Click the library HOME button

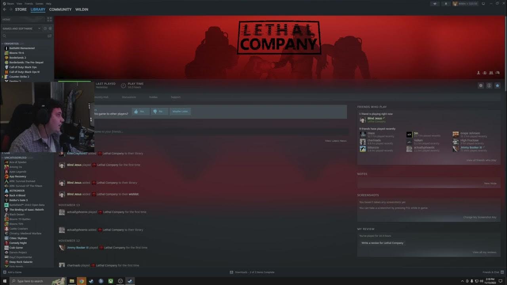click(x=23, y=19)
